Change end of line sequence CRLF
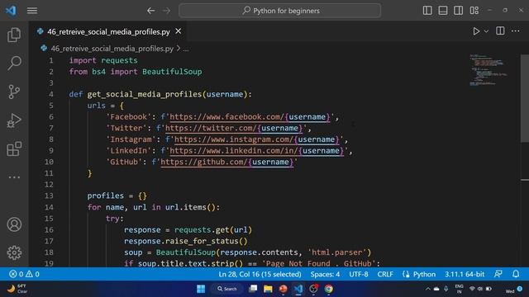 (x=385, y=274)
